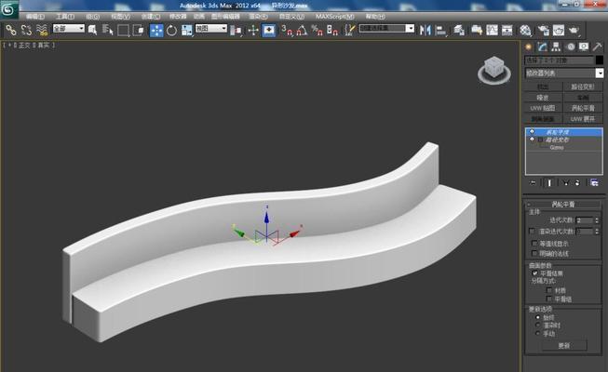
Task: Toggle the 3D Snaps icon
Action: 286,30
